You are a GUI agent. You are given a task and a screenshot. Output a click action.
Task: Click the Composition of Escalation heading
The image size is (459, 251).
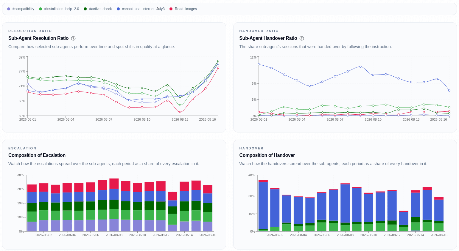click(37, 155)
